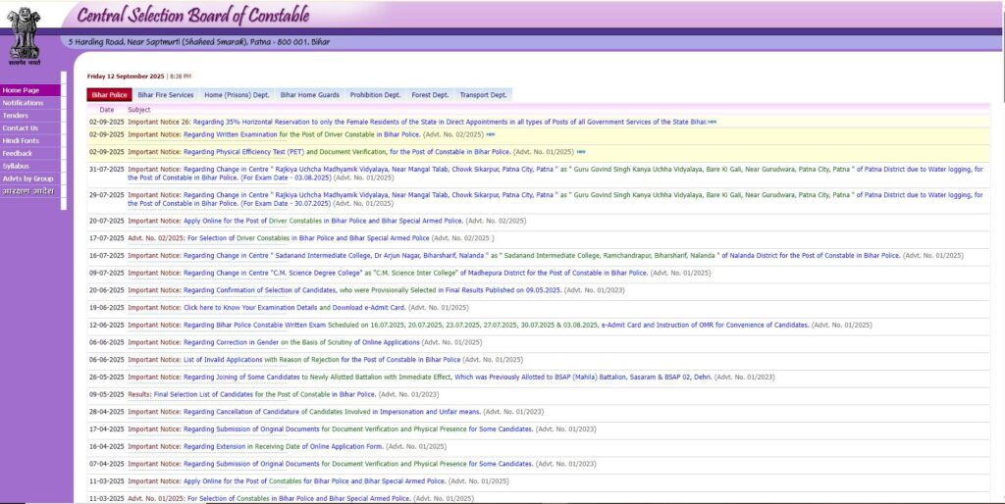Open the Prohibition Dept. tab

click(x=375, y=95)
